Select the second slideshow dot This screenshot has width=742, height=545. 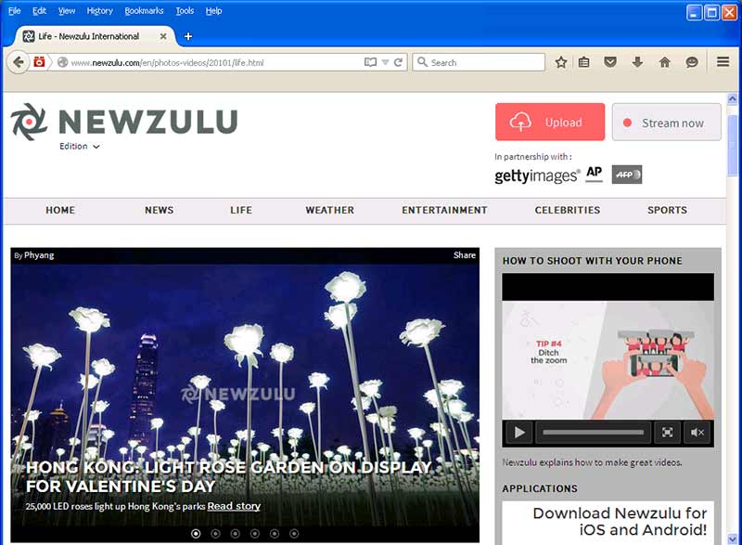[215, 534]
